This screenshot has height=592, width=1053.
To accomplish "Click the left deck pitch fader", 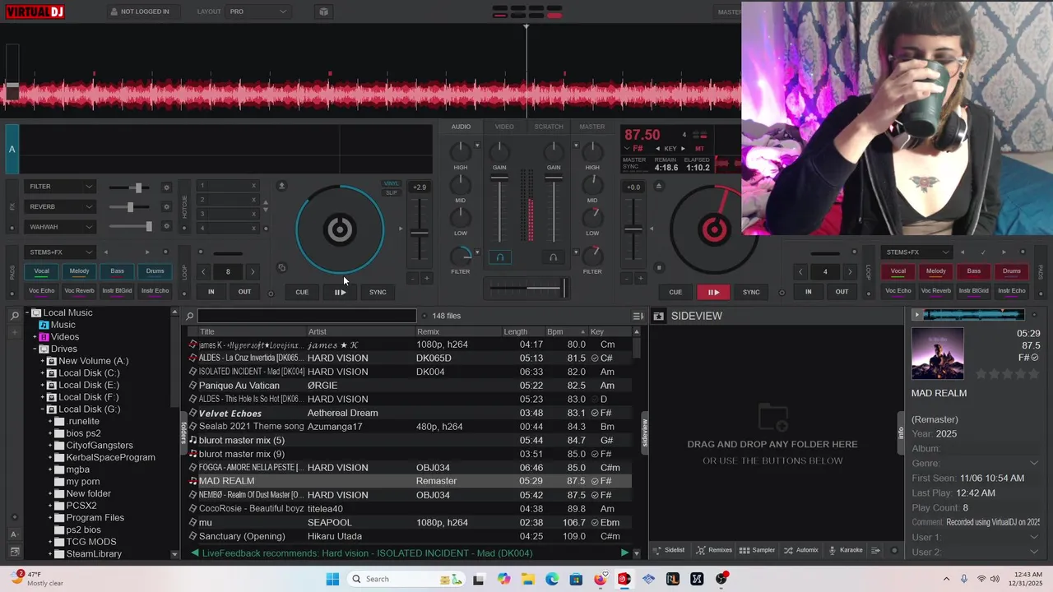I will [x=420, y=232].
